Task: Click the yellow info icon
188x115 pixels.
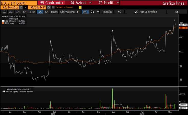Action: click(x=80, y=7)
